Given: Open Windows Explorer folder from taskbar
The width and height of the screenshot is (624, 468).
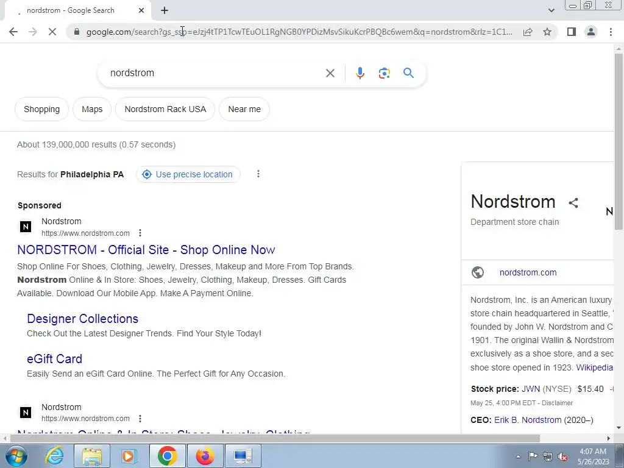Looking at the screenshot, I should (92, 456).
